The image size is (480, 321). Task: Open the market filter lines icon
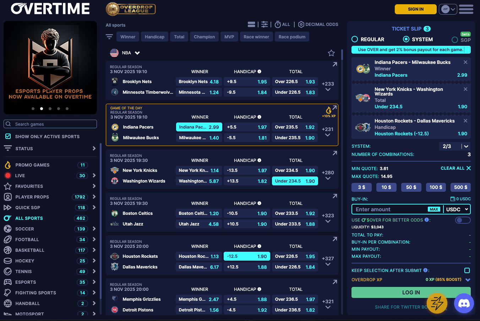109,37
